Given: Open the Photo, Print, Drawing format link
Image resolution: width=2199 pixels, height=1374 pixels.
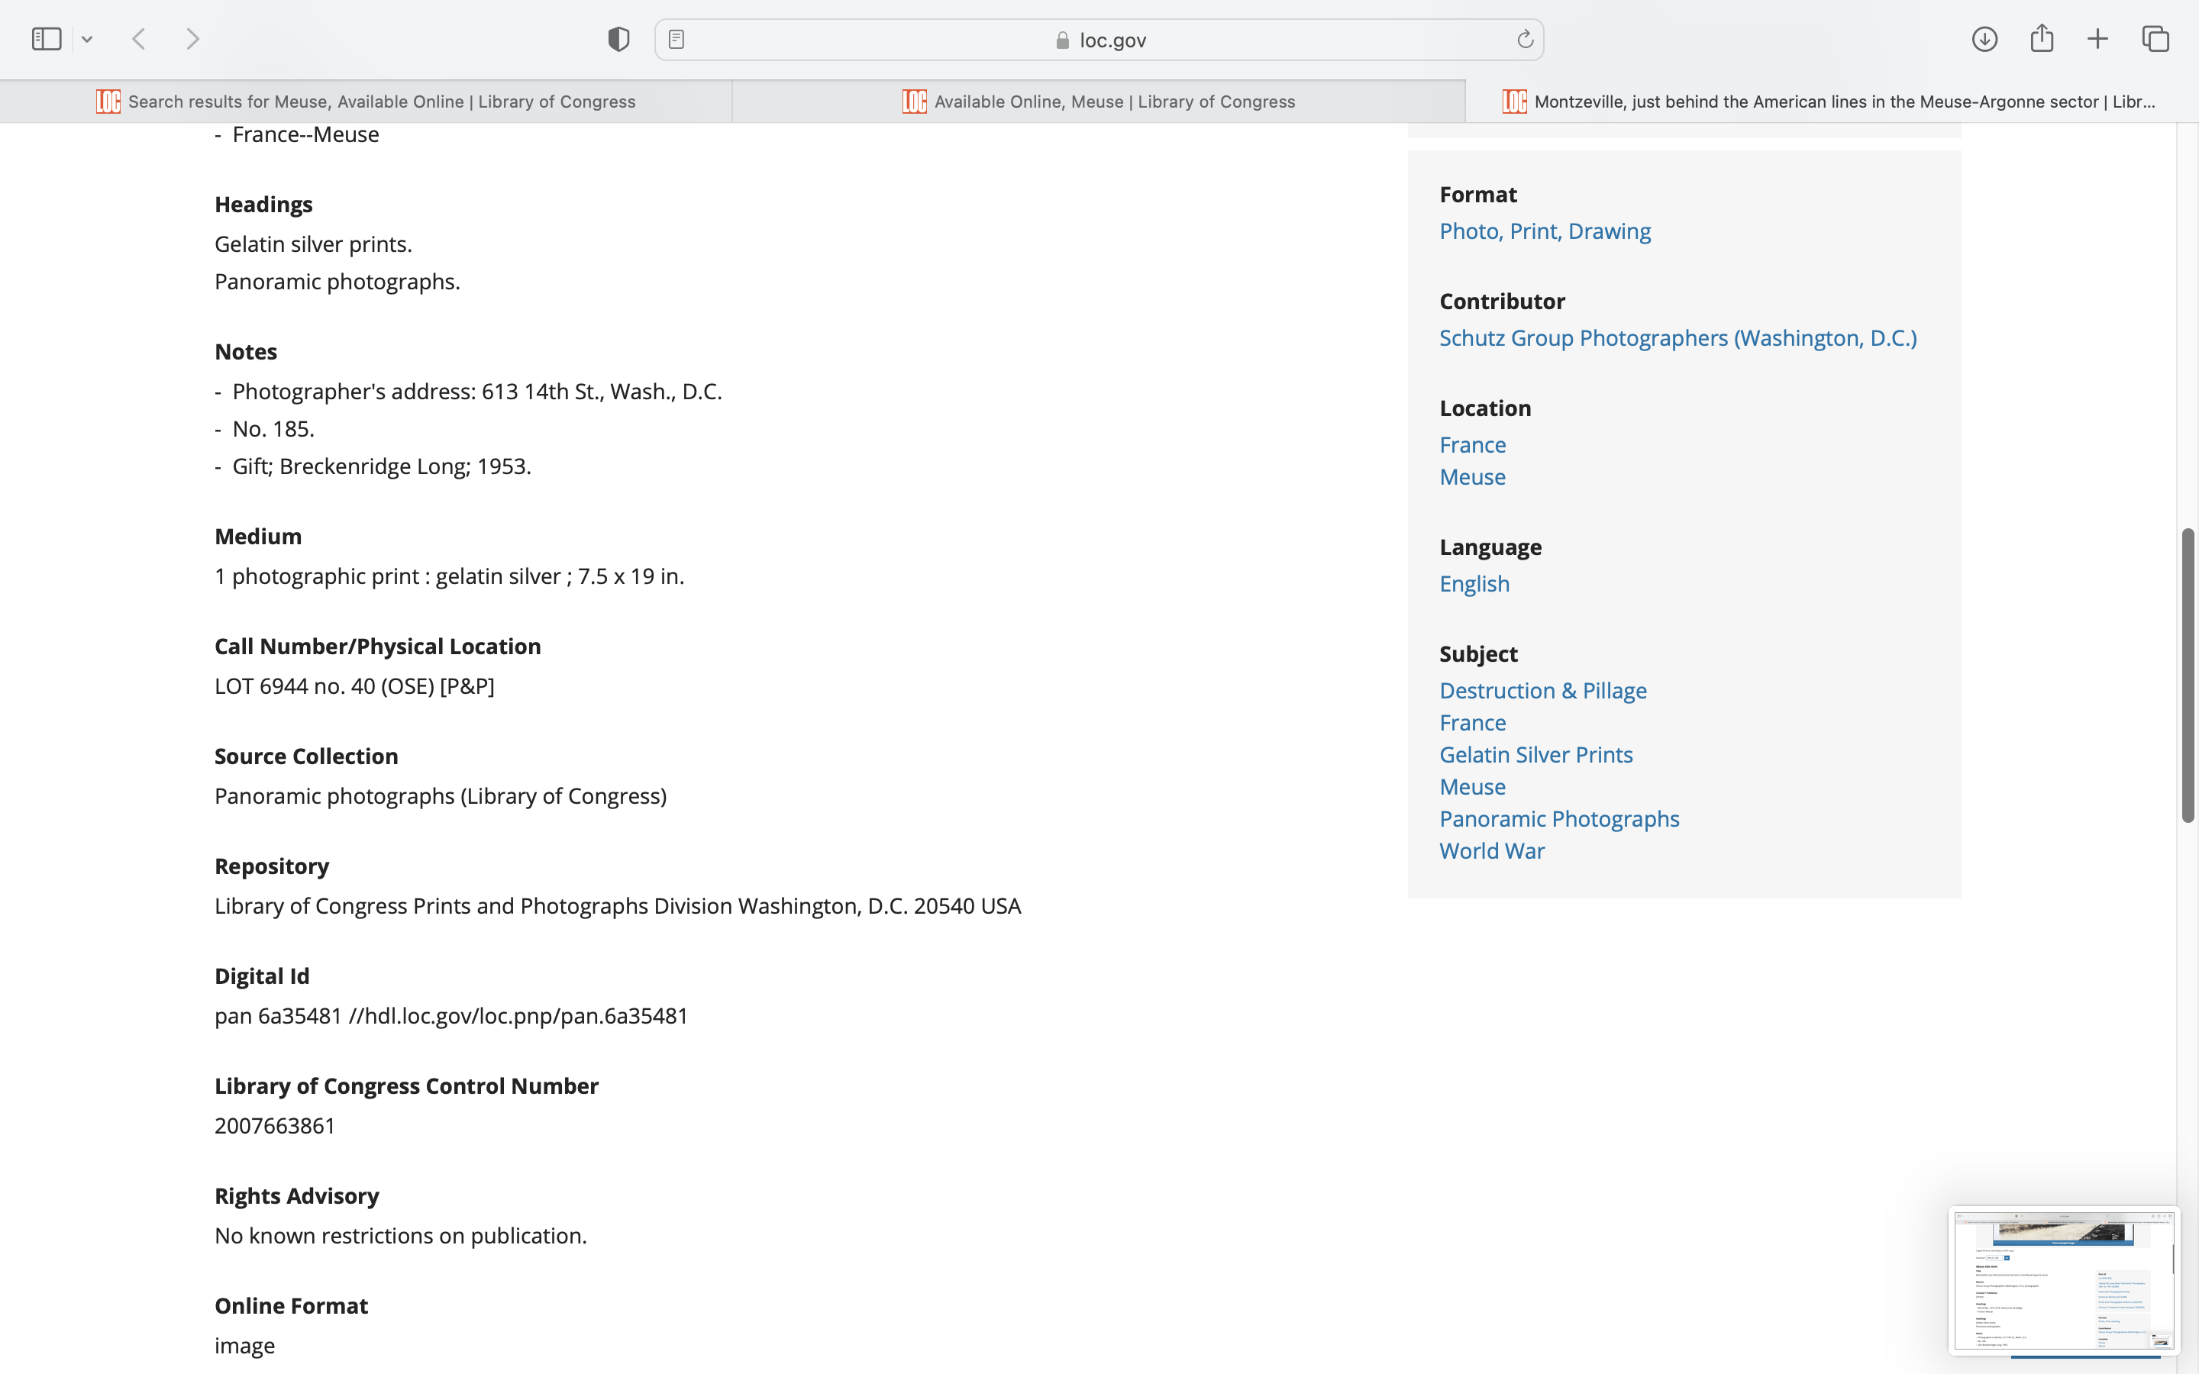Looking at the screenshot, I should coord(1545,231).
